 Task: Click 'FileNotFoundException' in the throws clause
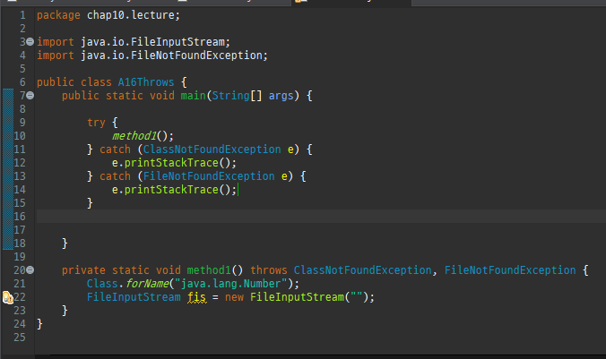(510, 270)
